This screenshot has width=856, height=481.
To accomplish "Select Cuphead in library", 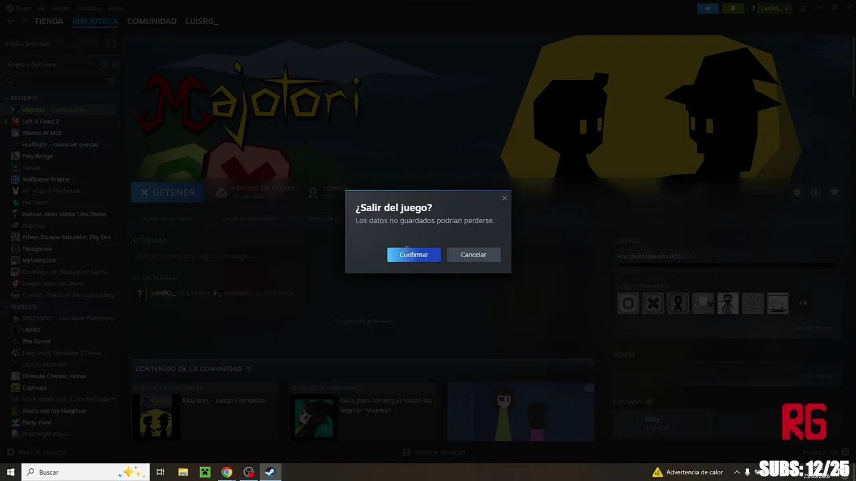I will tap(34, 387).
